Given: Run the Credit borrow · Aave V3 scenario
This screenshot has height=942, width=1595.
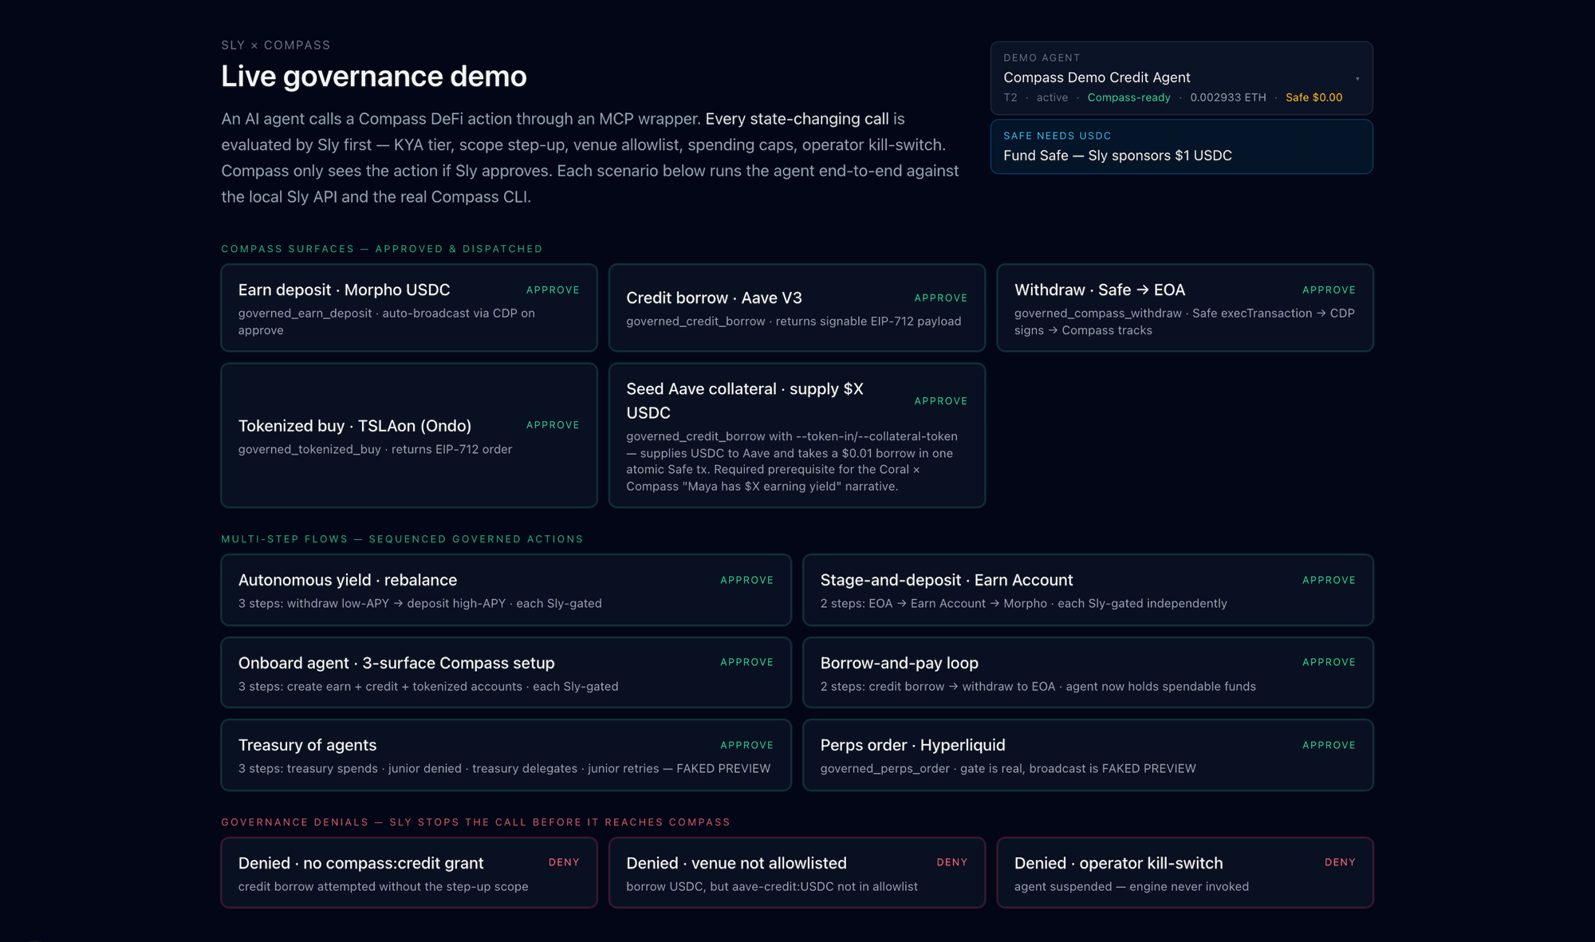Looking at the screenshot, I should [x=797, y=308].
